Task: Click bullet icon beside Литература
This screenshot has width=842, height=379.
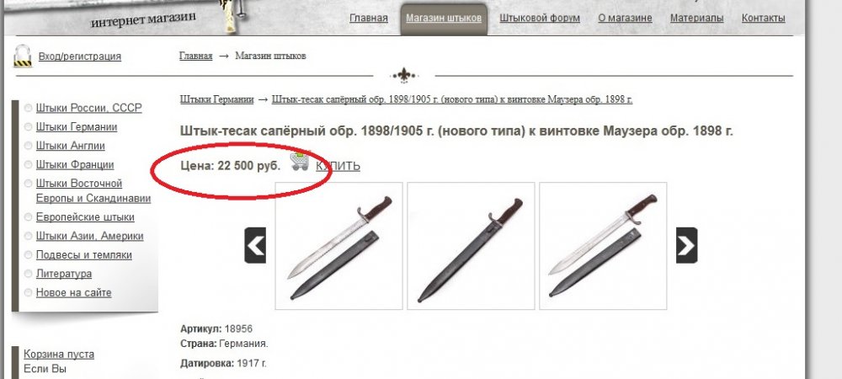Action: click(x=28, y=274)
